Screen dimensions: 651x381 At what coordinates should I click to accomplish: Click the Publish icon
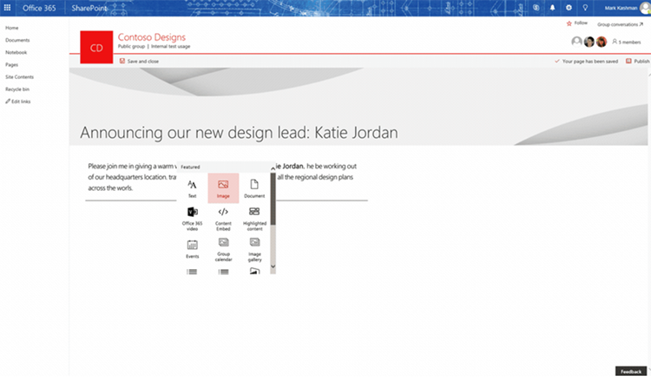(628, 61)
